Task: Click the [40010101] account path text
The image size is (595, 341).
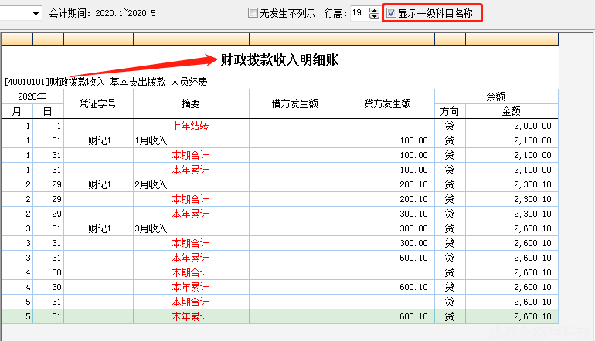Action: (106, 81)
